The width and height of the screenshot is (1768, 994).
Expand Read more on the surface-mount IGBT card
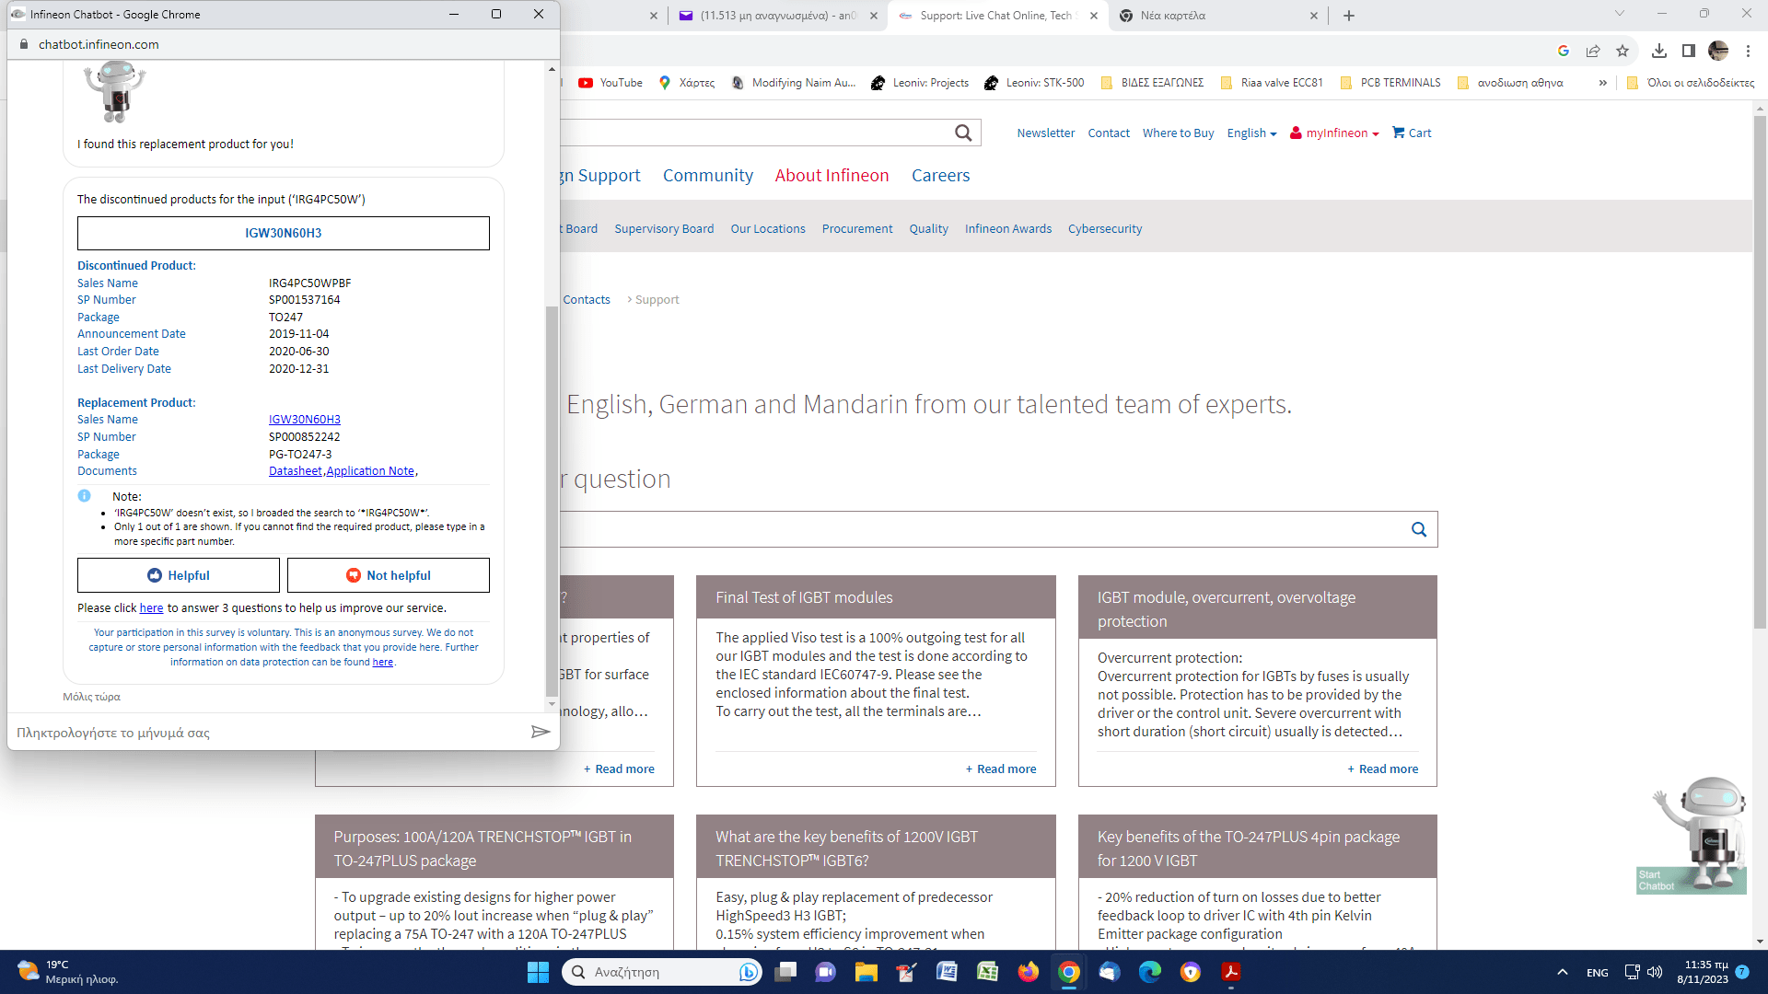pos(619,769)
